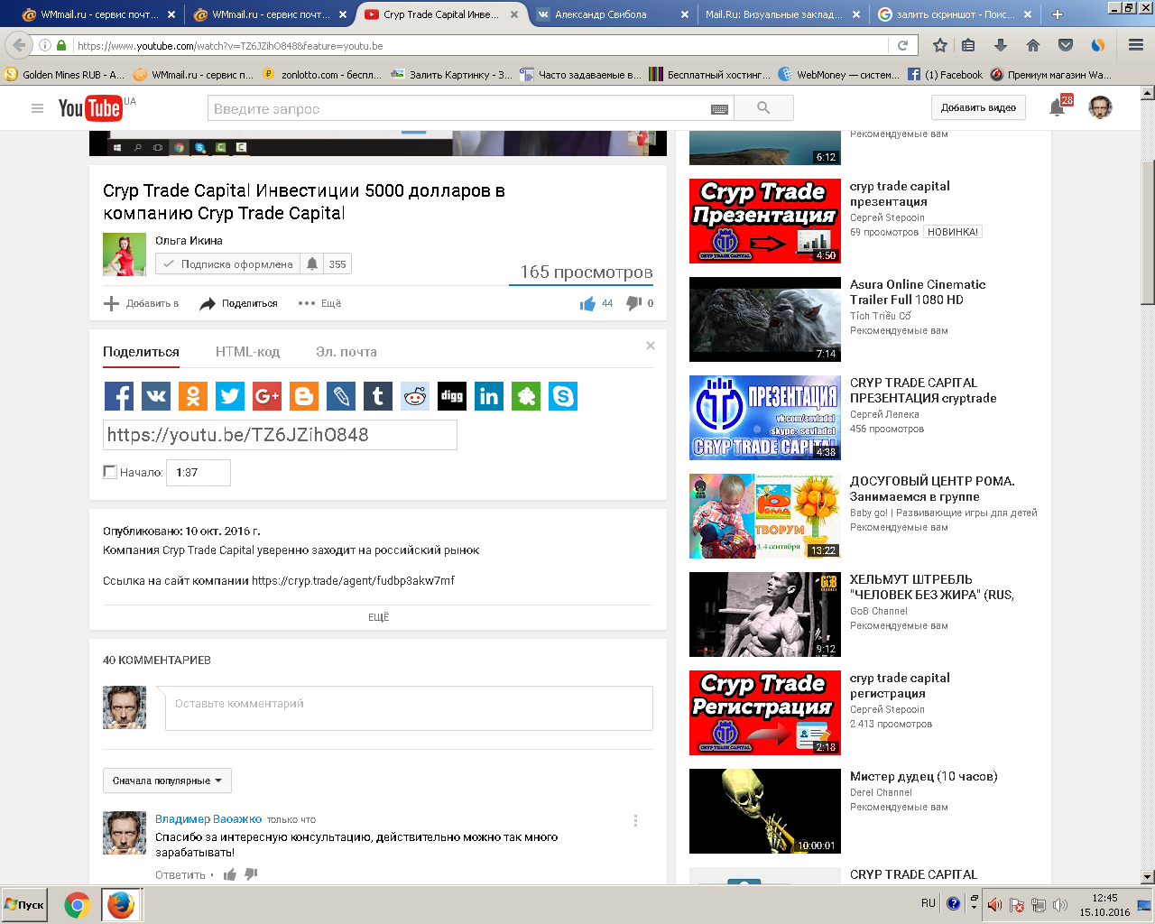Close the share panel
1155x924 pixels.
pos(651,346)
